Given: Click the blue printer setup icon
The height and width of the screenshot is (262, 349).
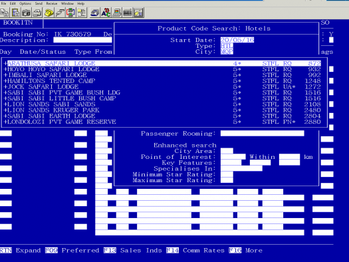Looking at the screenshot, I should 95,13.
